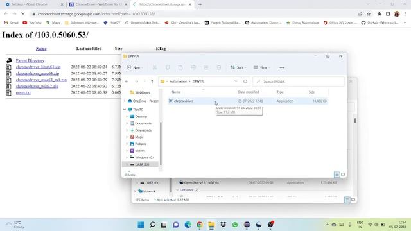The height and width of the screenshot is (231, 411).
Task: Expand address path history dropdown
Action: [x=236, y=81]
